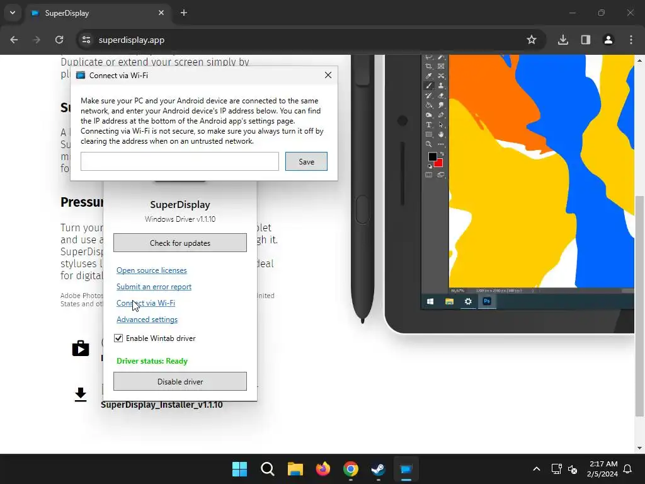Bookmark this page with the star icon
The width and height of the screenshot is (645, 484).
click(x=532, y=40)
